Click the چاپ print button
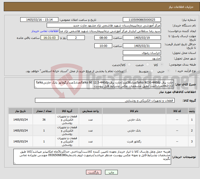200x179 pixels. coord(111,172)
